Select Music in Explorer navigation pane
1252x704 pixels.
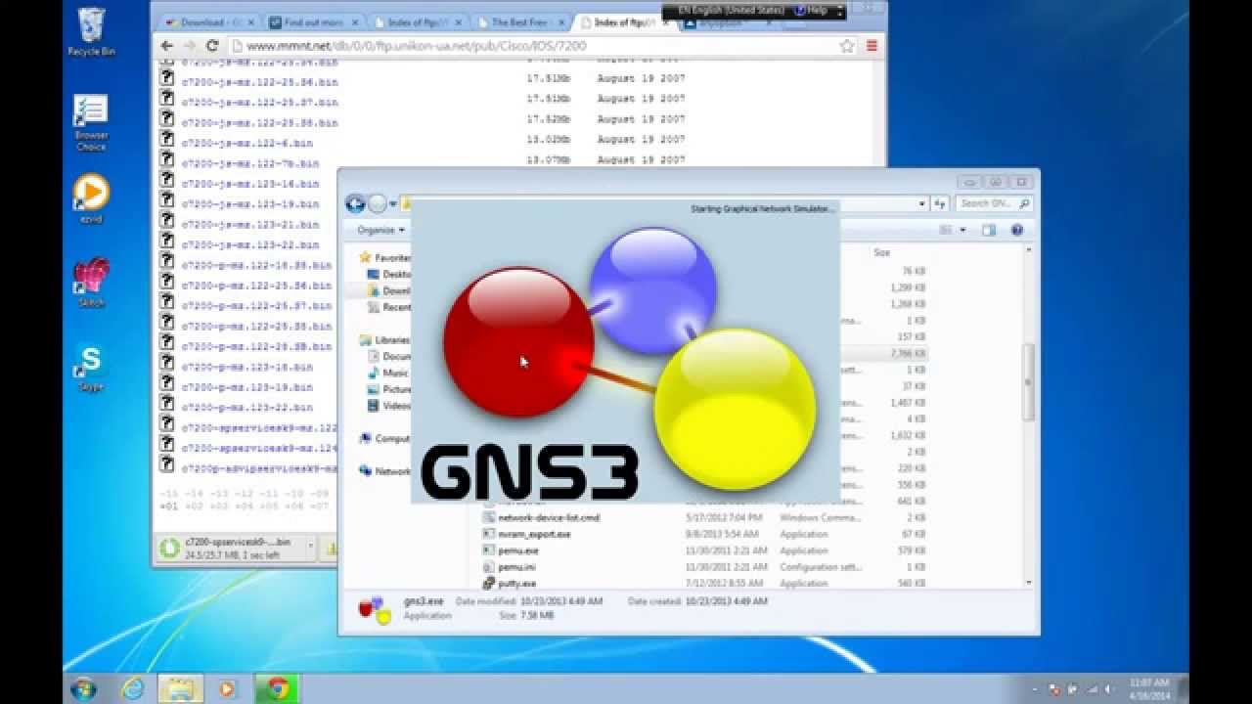[x=388, y=373]
